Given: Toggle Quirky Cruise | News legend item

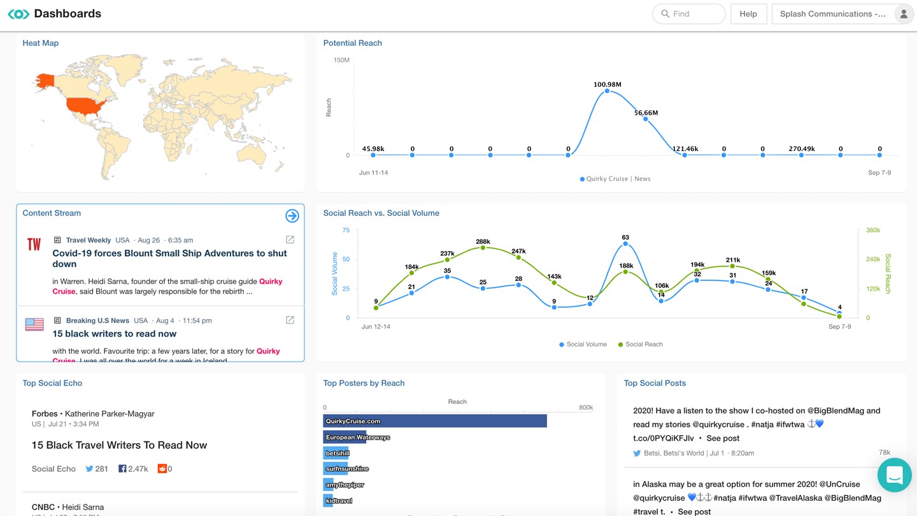Looking at the screenshot, I should [615, 179].
